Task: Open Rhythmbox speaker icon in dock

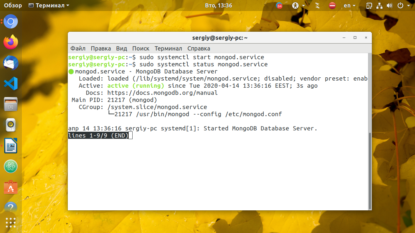Action: (11, 125)
